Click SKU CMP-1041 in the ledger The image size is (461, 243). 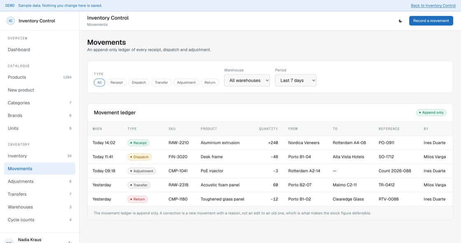coord(178,171)
